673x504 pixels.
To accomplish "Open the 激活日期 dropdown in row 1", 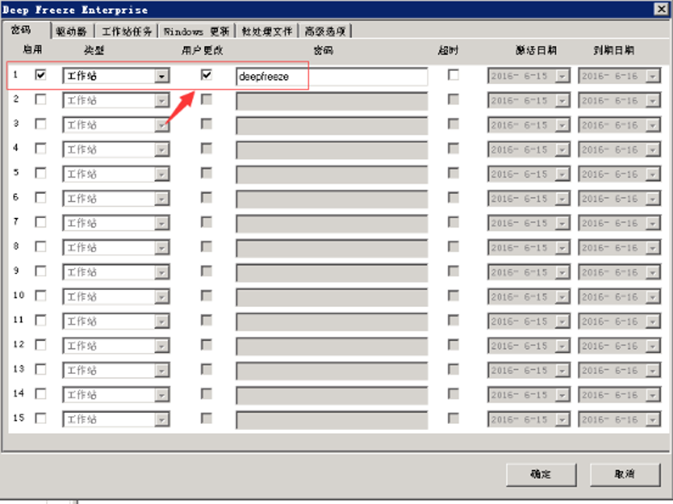I will (562, 76).
